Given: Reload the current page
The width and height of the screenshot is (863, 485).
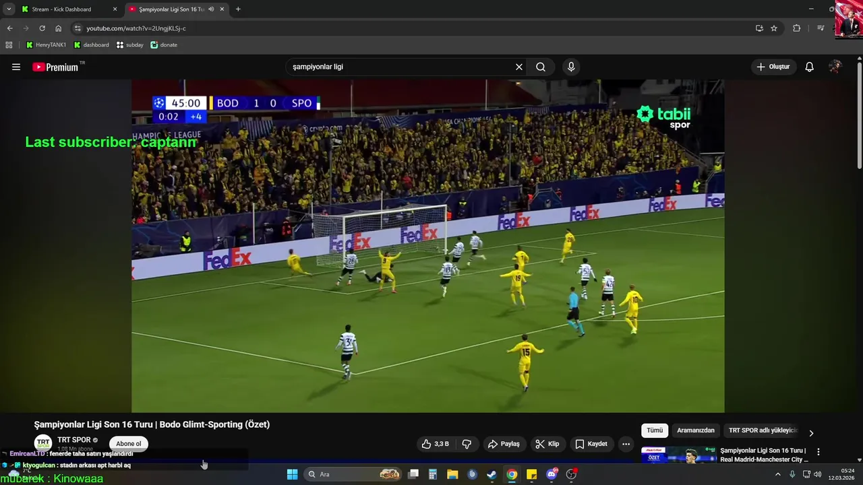Looking at the screenshot, I should point(42,28).
